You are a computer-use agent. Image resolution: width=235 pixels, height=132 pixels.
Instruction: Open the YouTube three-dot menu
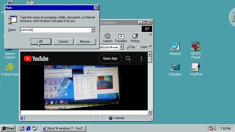tap(141, 59)
